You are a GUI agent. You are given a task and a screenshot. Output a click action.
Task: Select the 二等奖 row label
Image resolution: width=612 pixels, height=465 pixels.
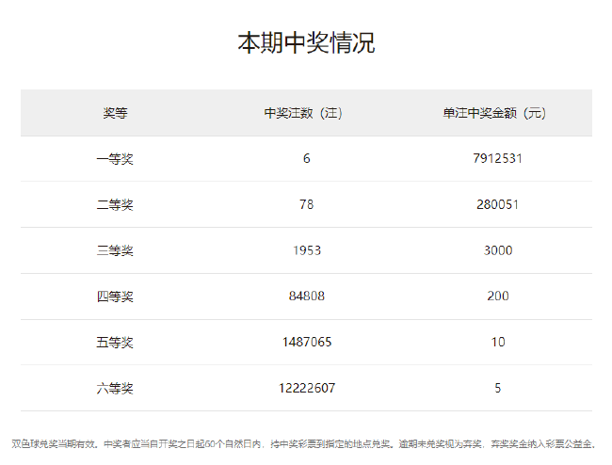[115, 204]
